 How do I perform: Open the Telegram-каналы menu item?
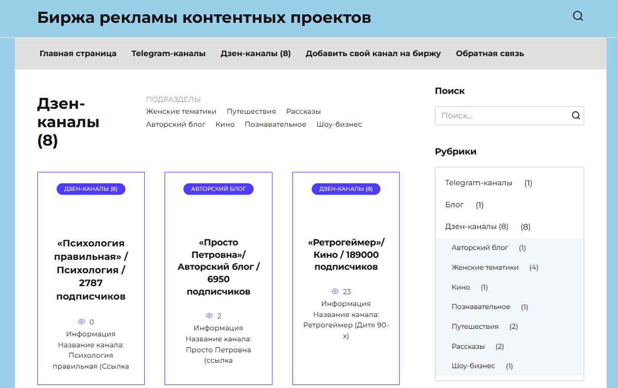point(168,54)
